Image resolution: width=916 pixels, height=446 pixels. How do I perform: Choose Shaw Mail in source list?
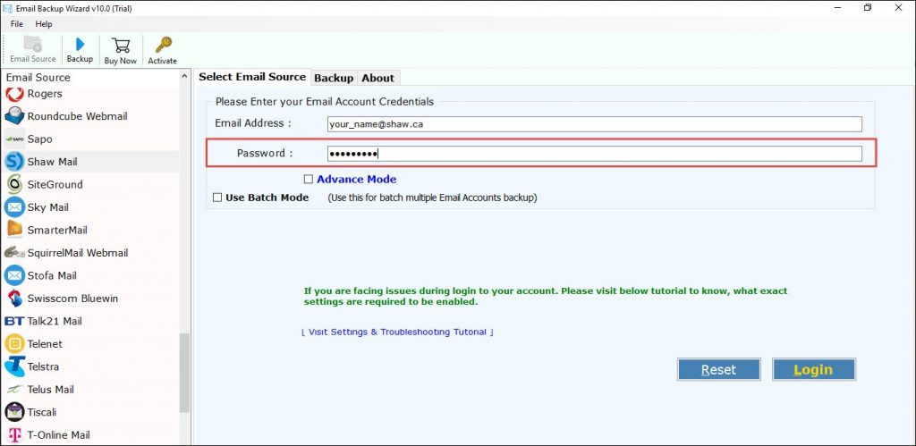[52, 162]
